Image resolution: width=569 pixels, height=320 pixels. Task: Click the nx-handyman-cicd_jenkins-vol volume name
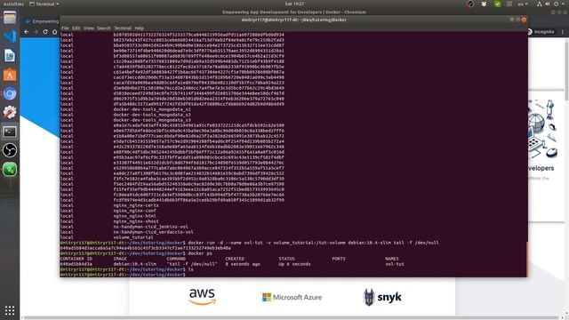pyautogui.click(x=150, y=227)
